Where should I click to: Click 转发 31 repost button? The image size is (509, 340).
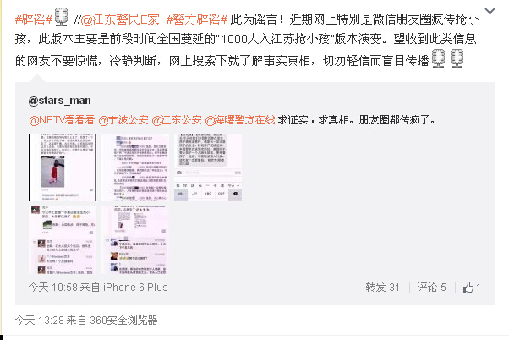click(x=382, y=287)
